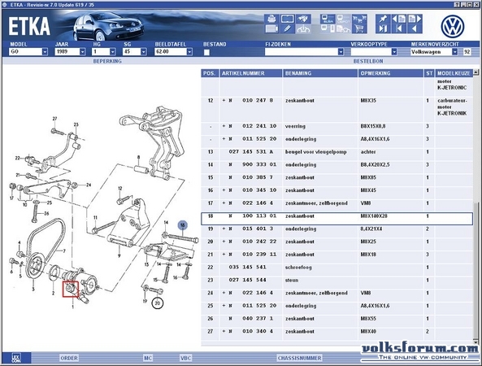This screenshot has height=366, width=482.
Task: Open the single shopping cart icon
Action: (x=359, y=29)
